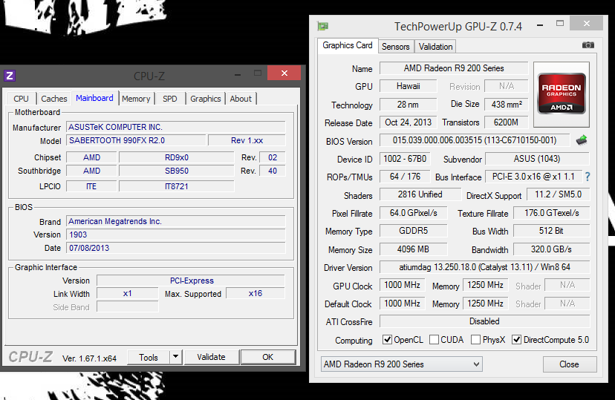Image resolution: width=615 pixels, height=400 pixels.
Task: Click the GPU-Z screenshot camera icon
Action: [588, 45]
